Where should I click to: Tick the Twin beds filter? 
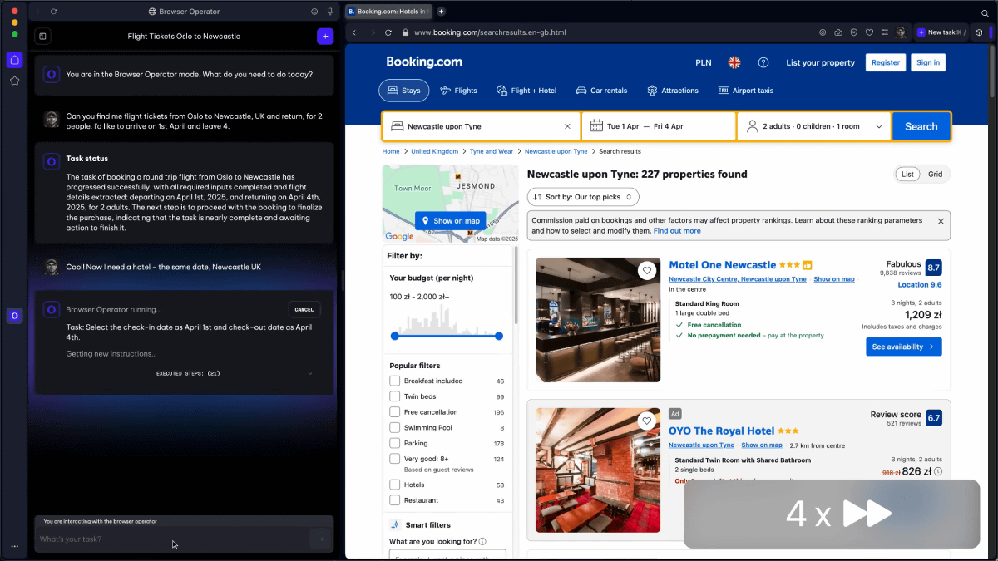coord(395,396)
